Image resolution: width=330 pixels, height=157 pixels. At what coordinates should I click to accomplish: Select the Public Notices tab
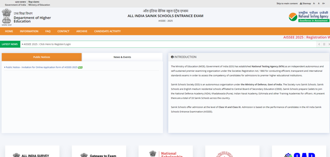(x=42, y=57)
